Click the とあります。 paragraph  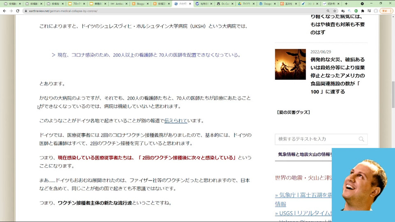pos(52,83)
